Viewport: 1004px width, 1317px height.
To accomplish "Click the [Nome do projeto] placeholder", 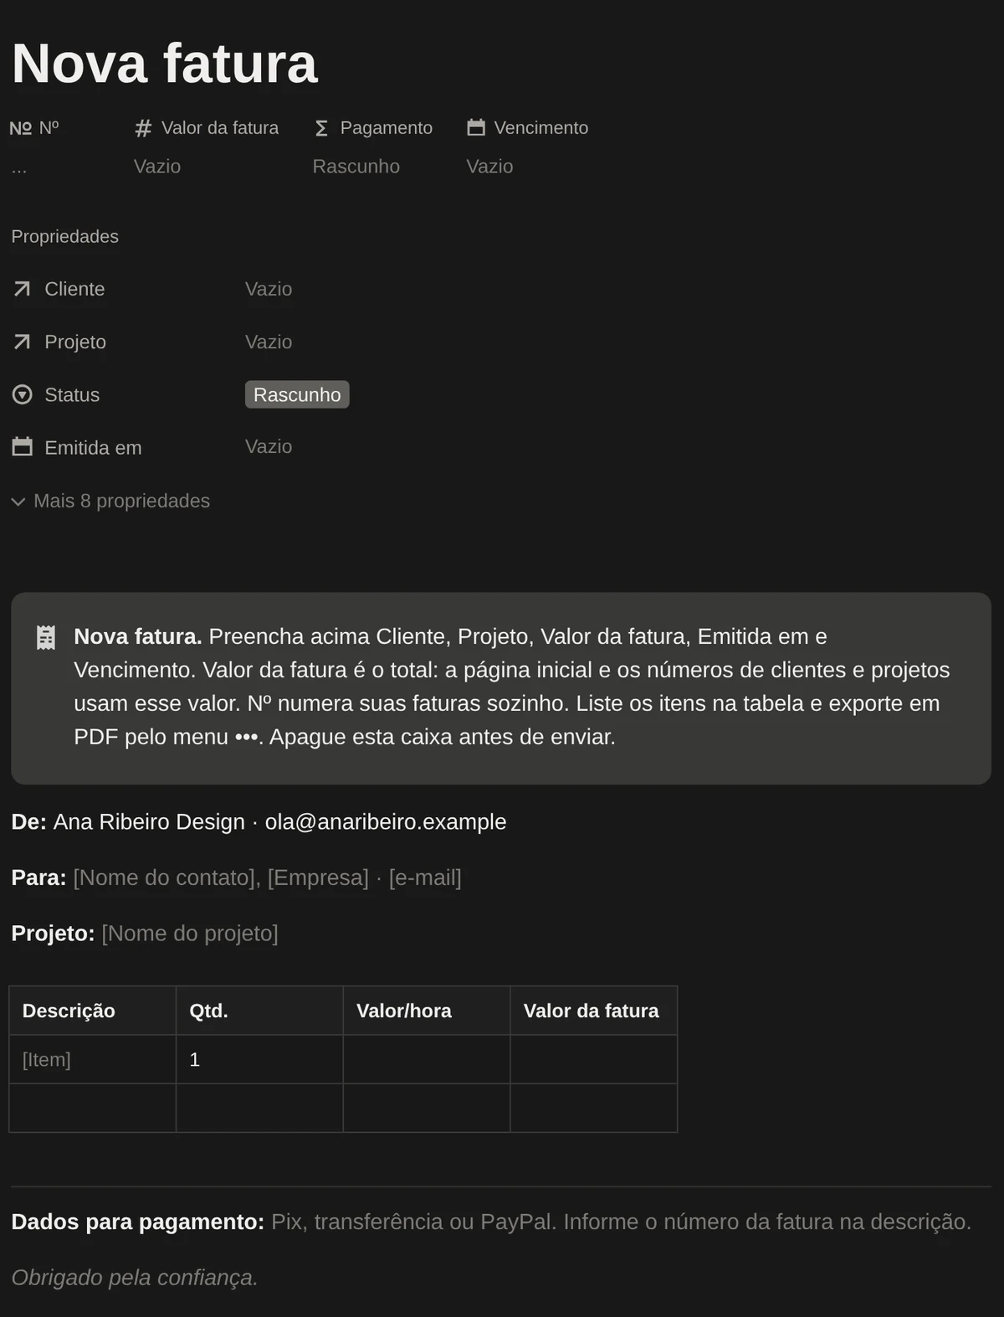I will (190, 934).
